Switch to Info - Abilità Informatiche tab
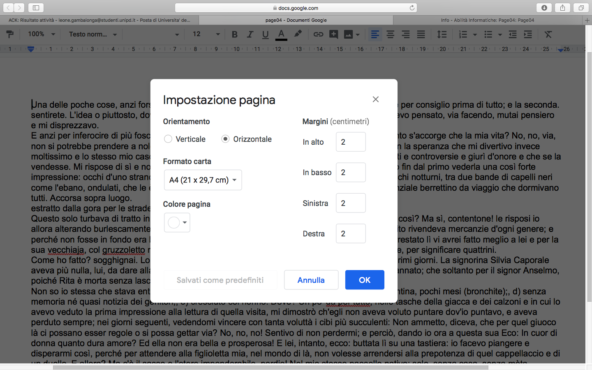Image resolution: width=592 pixels, height=370 pixels. (488, 20)
